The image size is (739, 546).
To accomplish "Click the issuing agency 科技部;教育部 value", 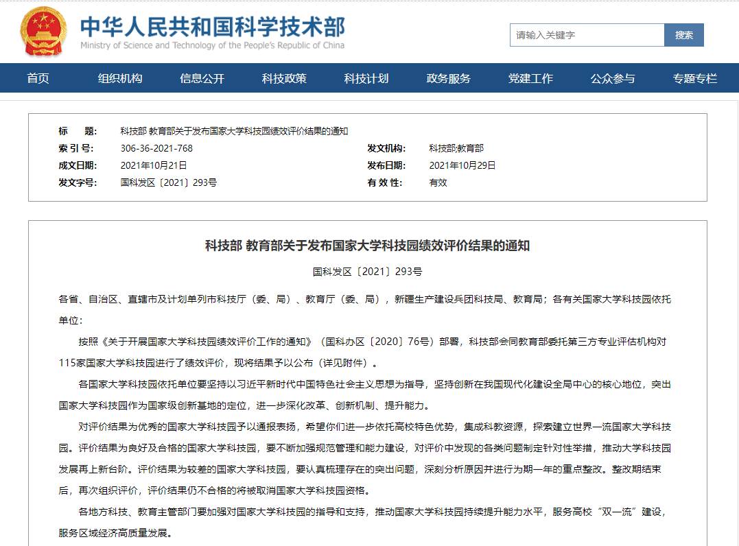I will (456, 148).
